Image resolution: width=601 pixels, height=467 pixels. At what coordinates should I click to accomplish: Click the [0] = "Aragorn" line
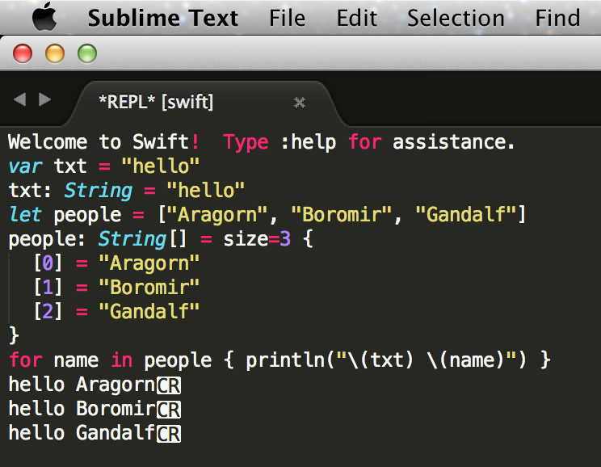coord(116,263)
